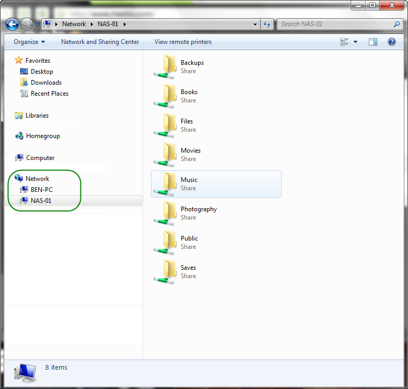Select Favorites in navigation pane
This screenshot has width=408, height=389.
tap(38, 61)
